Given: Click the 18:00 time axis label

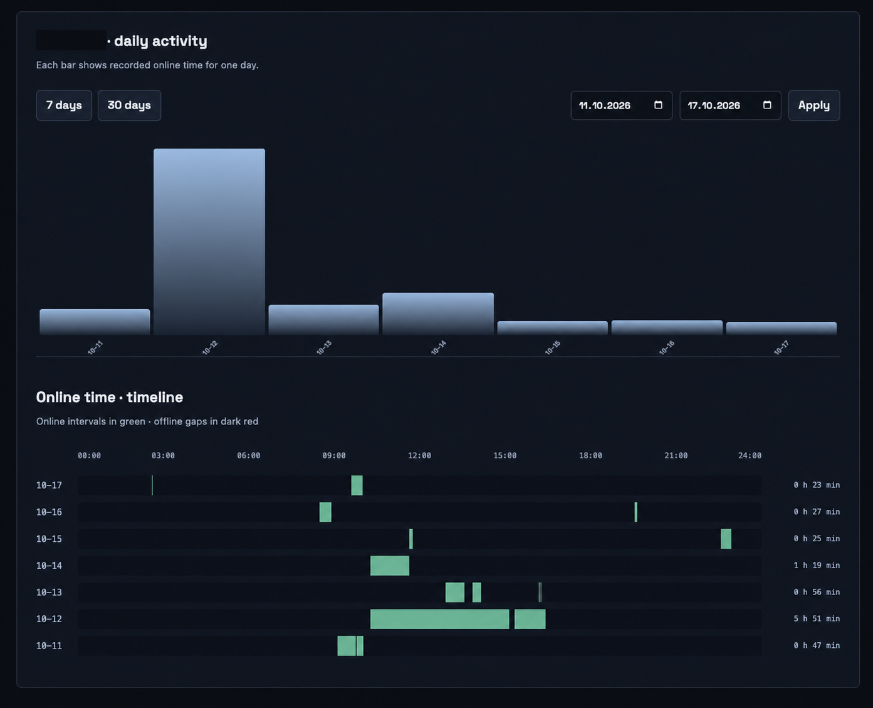Looking at the screenshot, I should pyautogui.click(x=590, y=456).
